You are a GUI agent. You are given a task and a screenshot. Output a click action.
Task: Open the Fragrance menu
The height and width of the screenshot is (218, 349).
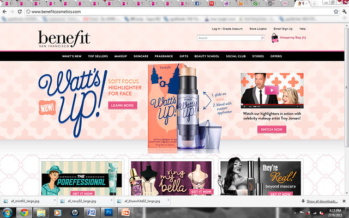pos(164,56)
